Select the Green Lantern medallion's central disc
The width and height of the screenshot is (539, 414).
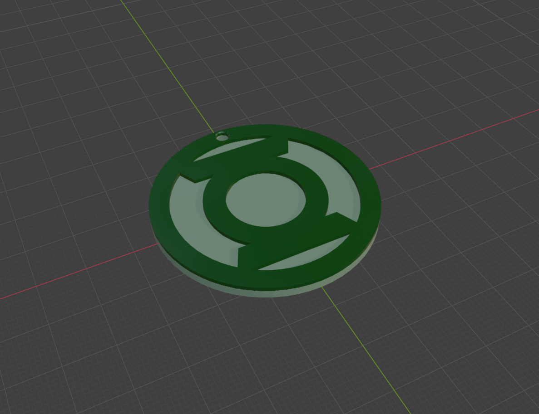coord(265,200)
